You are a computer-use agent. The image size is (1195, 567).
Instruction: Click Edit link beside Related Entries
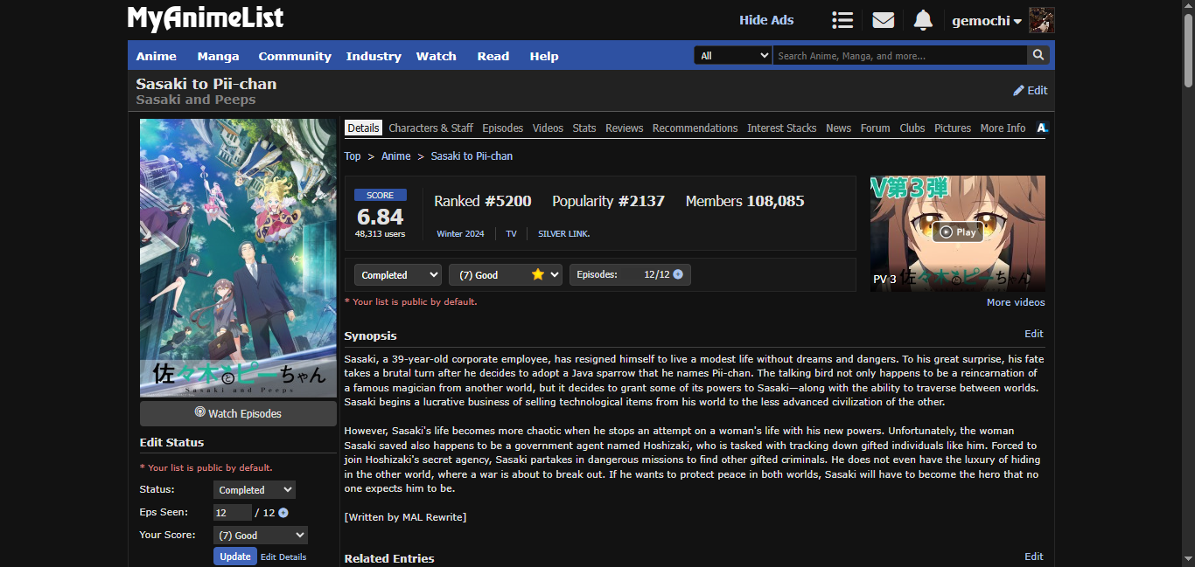(x=1034, y=557)
